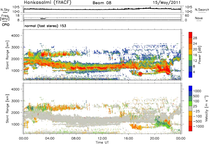Image resolution: width=209 pixels, height=144 pixels.
Task: Pick the light green 12–16 dB power swatch
Action: [x=190, y=58]
